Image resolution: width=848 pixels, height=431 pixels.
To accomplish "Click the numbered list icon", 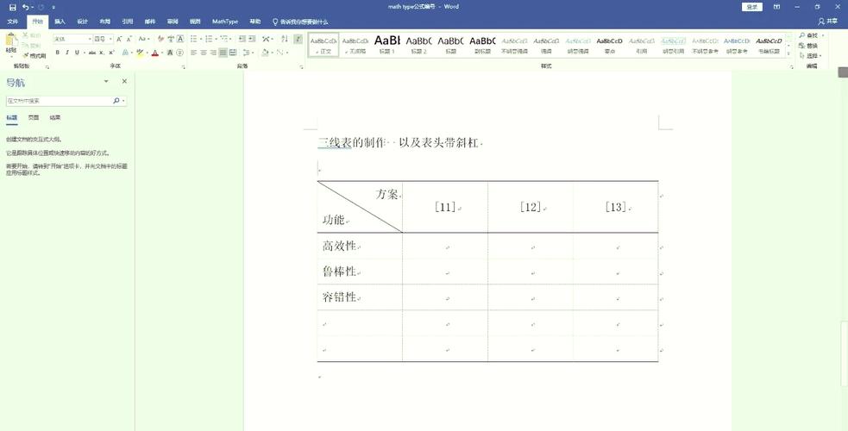I will pyautogui.click(x=208, y=39).
